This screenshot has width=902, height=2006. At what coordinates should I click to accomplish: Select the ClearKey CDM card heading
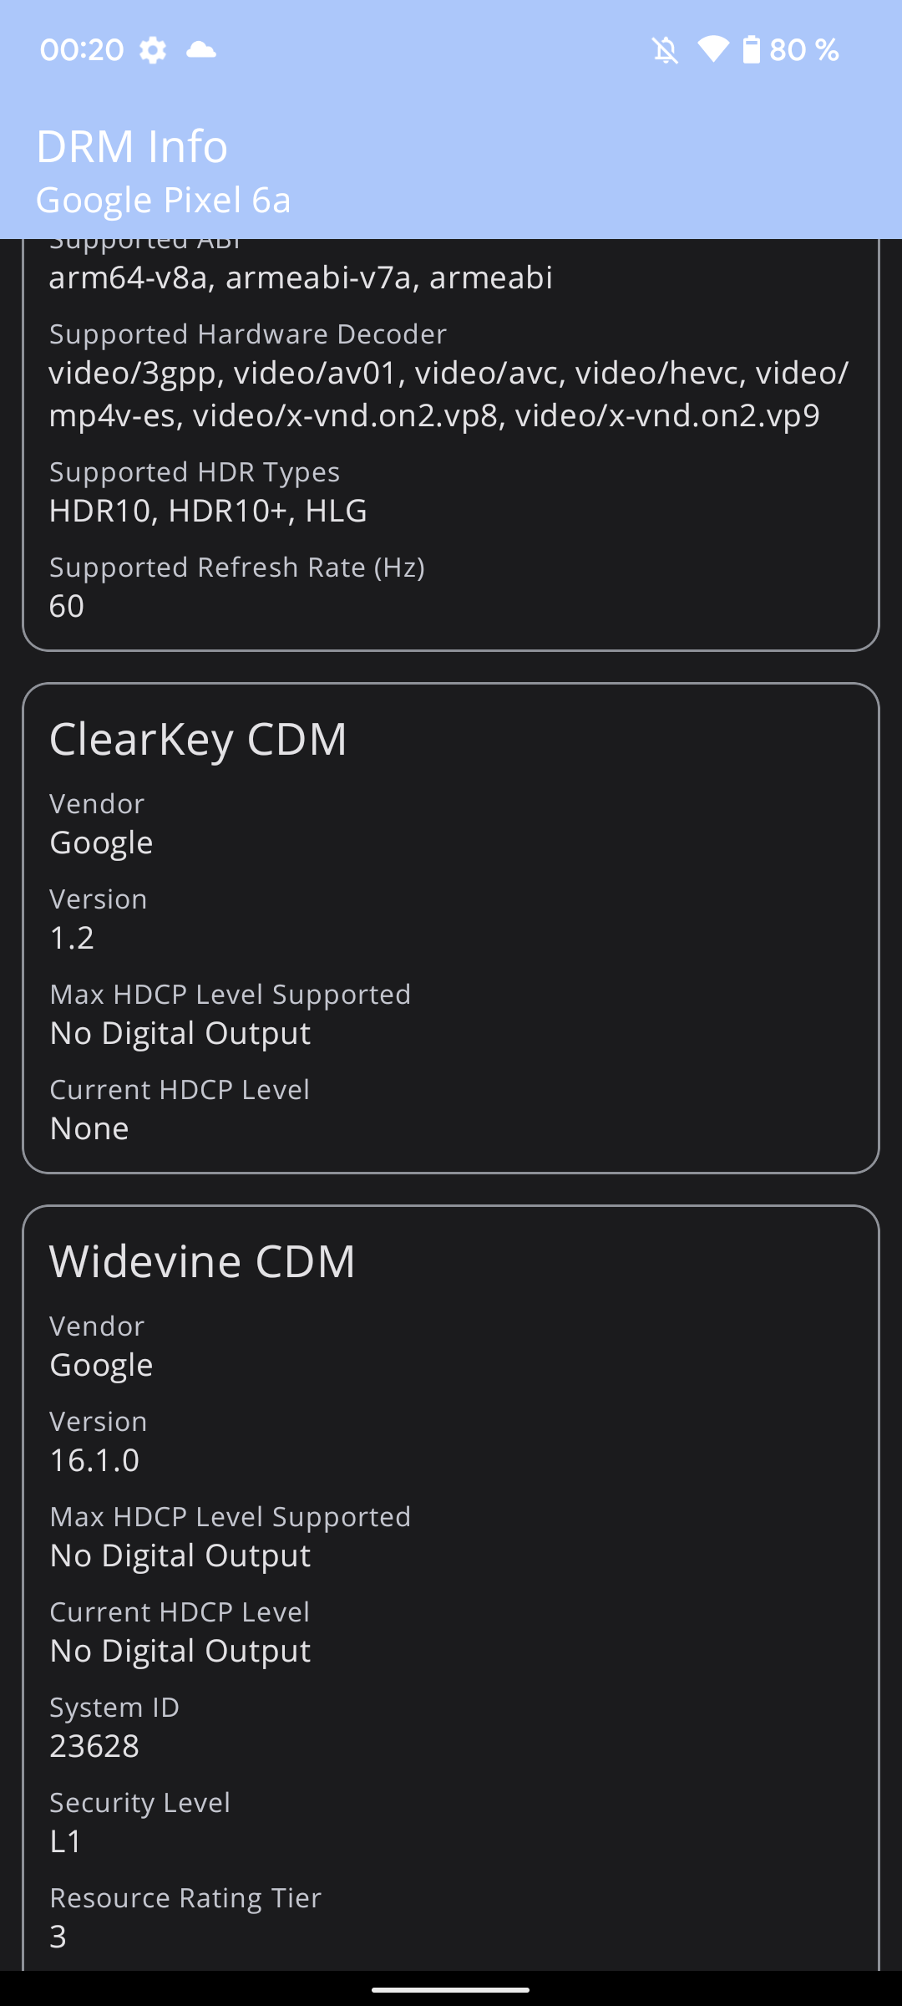coord(198,740)
